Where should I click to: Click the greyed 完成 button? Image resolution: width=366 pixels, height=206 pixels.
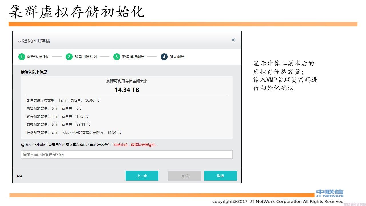click(x=185, y=176)
